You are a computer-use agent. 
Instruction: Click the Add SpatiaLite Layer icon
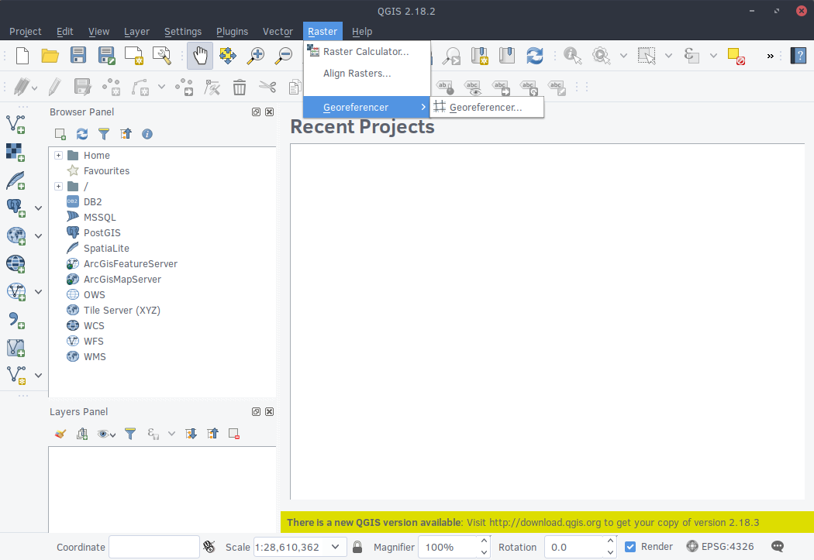click(16, 180)
